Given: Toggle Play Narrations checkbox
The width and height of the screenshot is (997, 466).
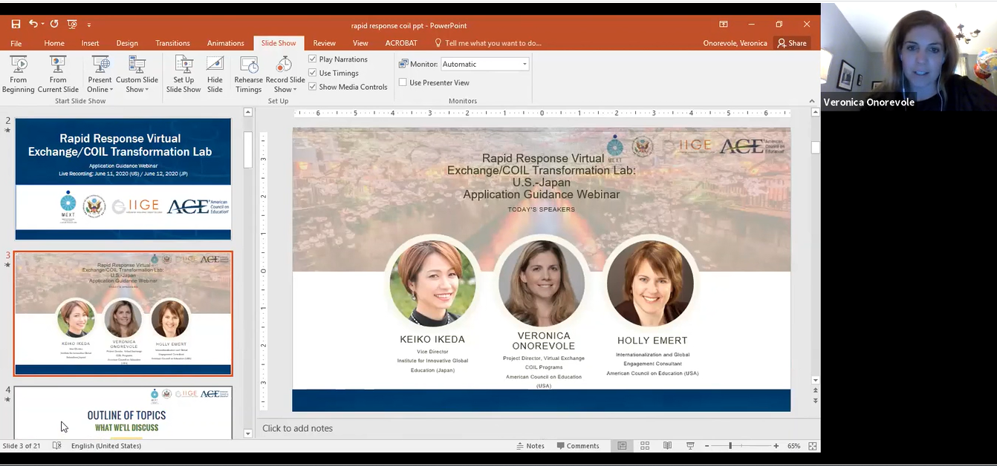Looking at the screenshot, I should pos(313,59).
